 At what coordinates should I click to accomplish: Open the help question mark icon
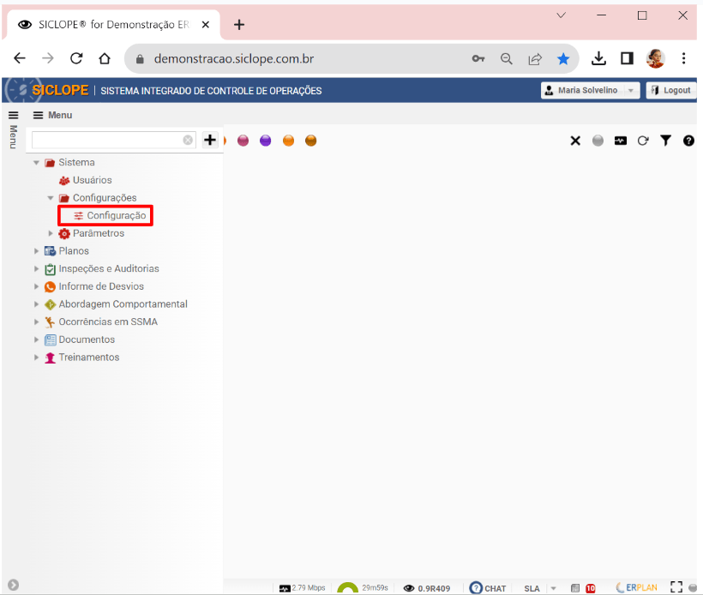point(688,141)
